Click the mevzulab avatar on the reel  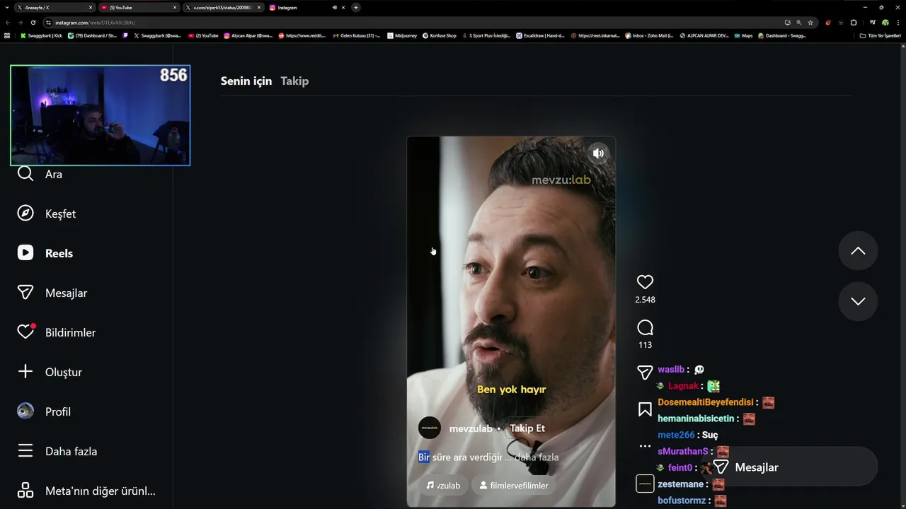point(430,428)
